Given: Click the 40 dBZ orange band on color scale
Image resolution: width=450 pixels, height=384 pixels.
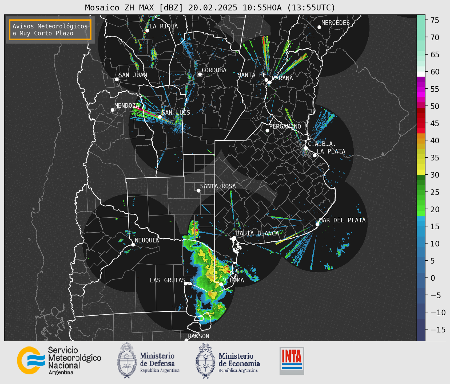Looking at the screenshot, I should click(421, 141).
